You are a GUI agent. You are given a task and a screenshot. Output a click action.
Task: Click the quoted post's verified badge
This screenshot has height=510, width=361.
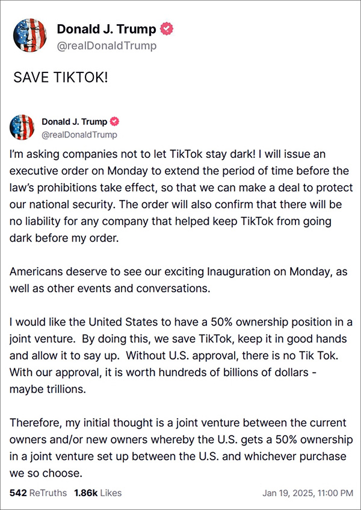(x=114, y=122)
